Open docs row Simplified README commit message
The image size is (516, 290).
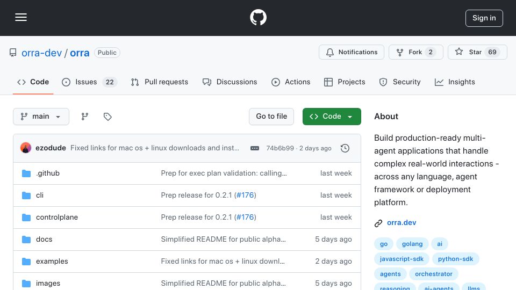(223, 240)
